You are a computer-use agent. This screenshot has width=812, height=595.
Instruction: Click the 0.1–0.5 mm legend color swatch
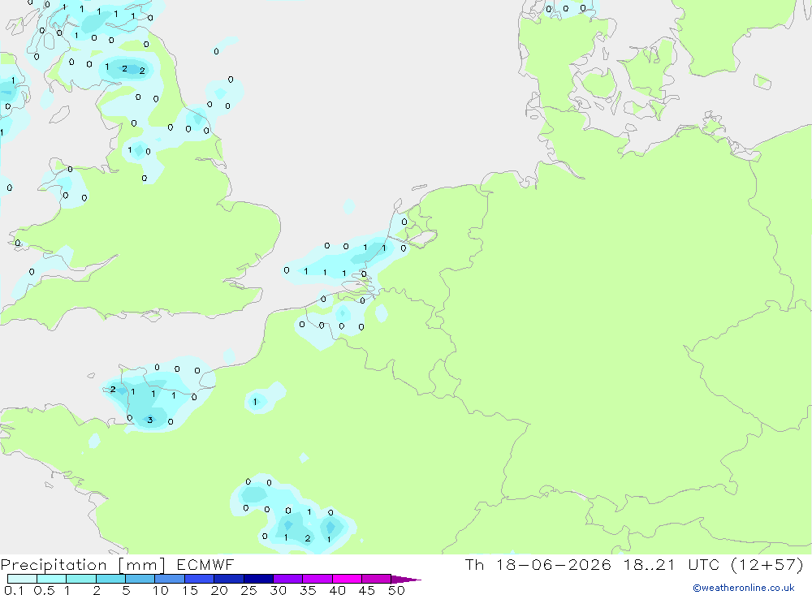click(22, 579)
